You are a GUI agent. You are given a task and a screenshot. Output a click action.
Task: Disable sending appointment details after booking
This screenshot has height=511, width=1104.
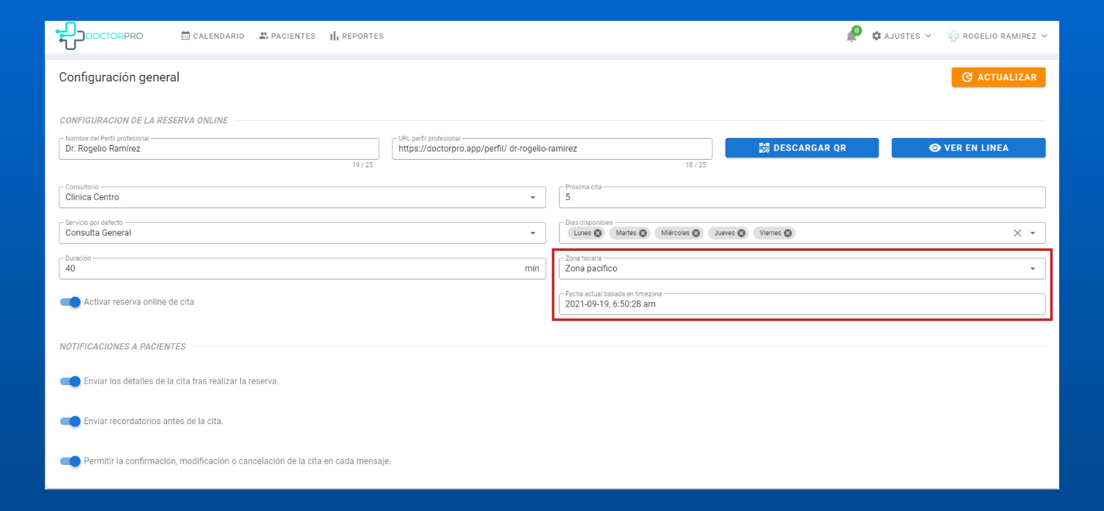pos(70,381)
